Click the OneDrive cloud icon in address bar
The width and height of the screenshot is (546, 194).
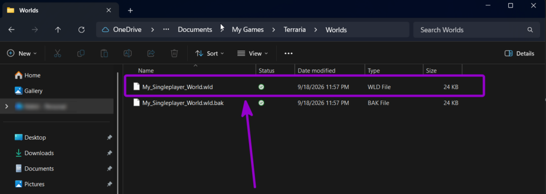tap(106, 30)
